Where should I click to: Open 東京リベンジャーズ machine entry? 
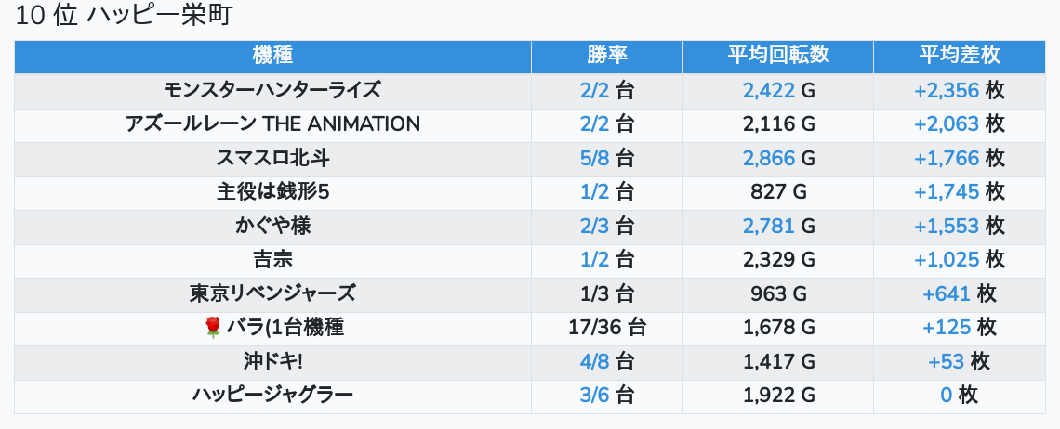click(x=272, y=293)
